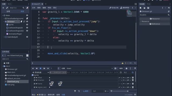Play animation backwards from end
This screenshot has width=172, height=96.
(x=37, y=68)
